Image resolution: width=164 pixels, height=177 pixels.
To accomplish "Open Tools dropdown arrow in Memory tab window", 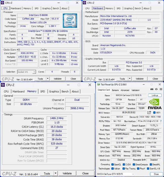I will (x=55, y=173).
